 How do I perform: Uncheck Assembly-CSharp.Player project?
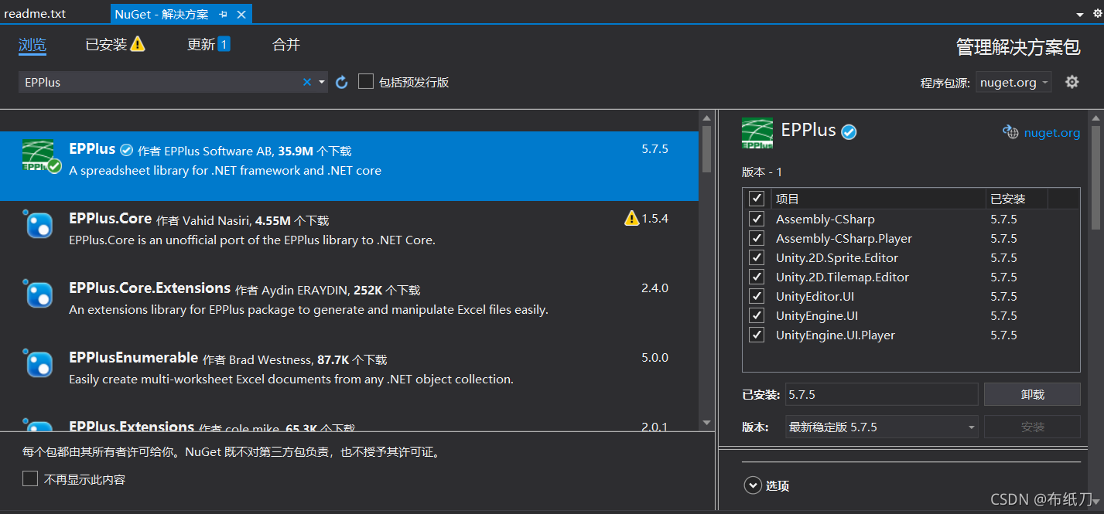757,238
